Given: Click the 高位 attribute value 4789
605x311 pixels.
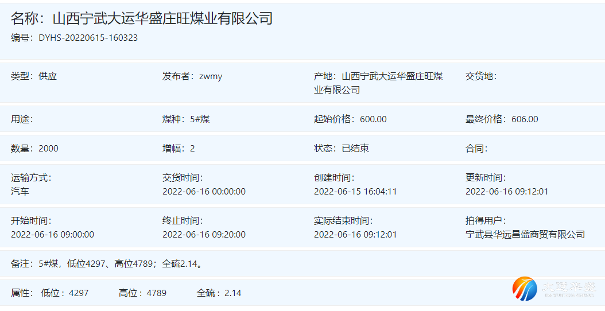Looking at the screenshot, I should [x=156, y=293].
